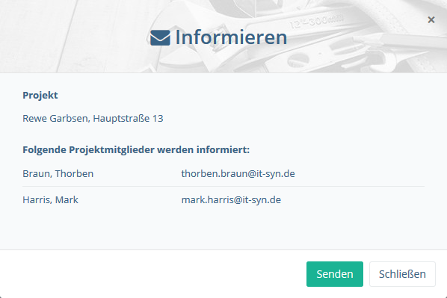Click blank footer space left of Senden

(151, 274)
